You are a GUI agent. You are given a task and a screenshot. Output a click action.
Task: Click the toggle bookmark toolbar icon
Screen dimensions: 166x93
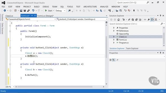(134, 11)
